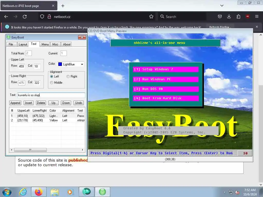The image size is (263, 197).
Task: Click the red uBlock extension icon
Action: [x=248, y=16]
